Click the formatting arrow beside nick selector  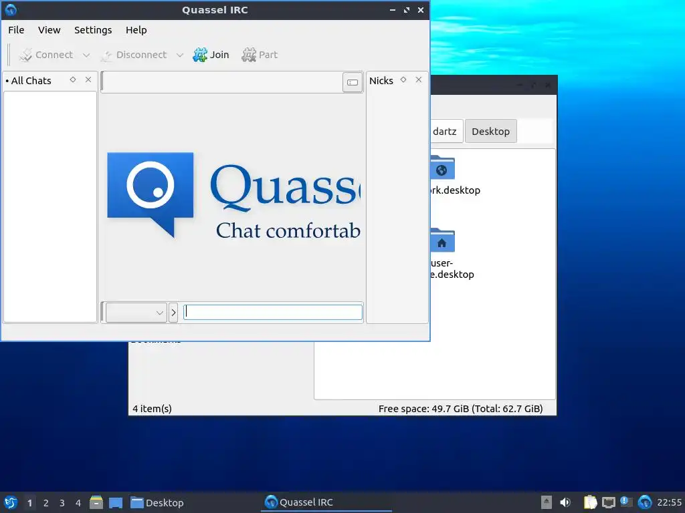[173, 313]
